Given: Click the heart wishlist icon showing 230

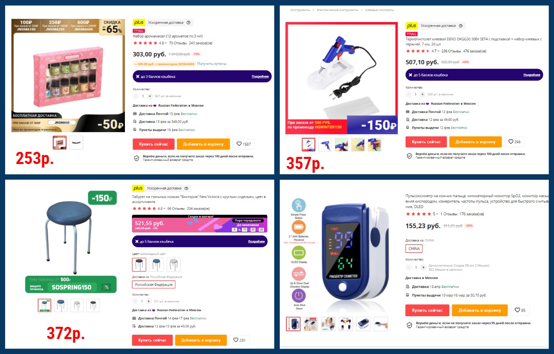Looking at the screenshot, I should (239, 340).
